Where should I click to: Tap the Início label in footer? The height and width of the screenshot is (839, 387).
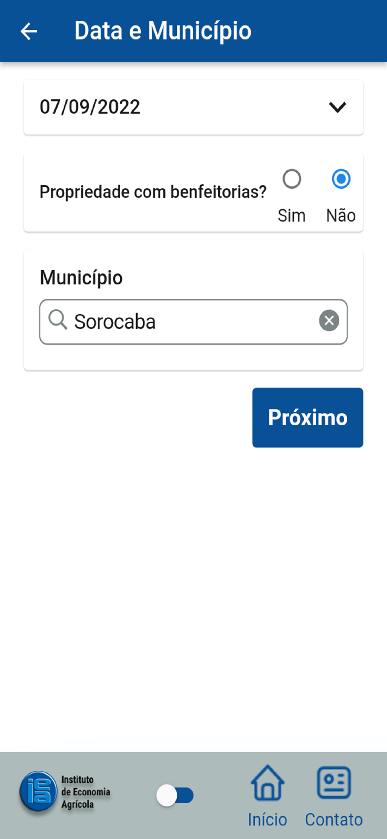[268, 820]
